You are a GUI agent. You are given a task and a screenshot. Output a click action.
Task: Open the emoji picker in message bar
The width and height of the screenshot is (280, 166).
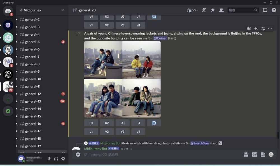click(271, 155)
